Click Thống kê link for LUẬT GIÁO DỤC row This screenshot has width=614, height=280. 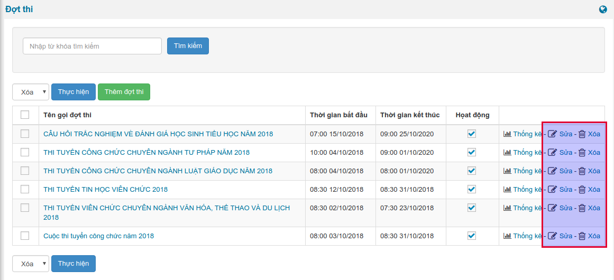pos(527,171)
